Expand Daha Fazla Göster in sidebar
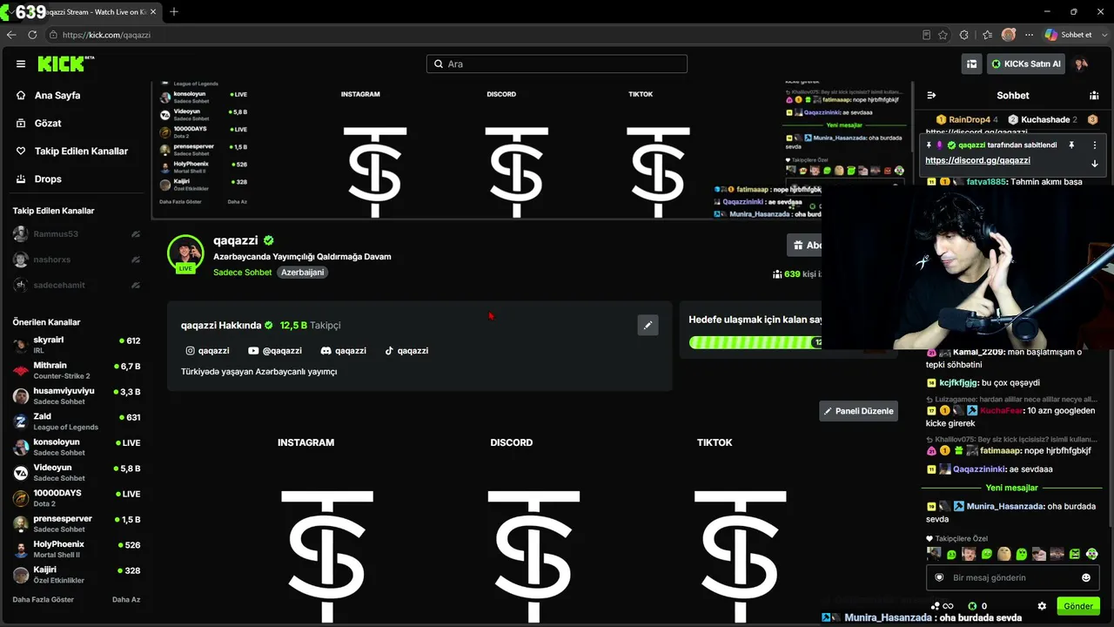1114x627 pixels. click(44, 599)
